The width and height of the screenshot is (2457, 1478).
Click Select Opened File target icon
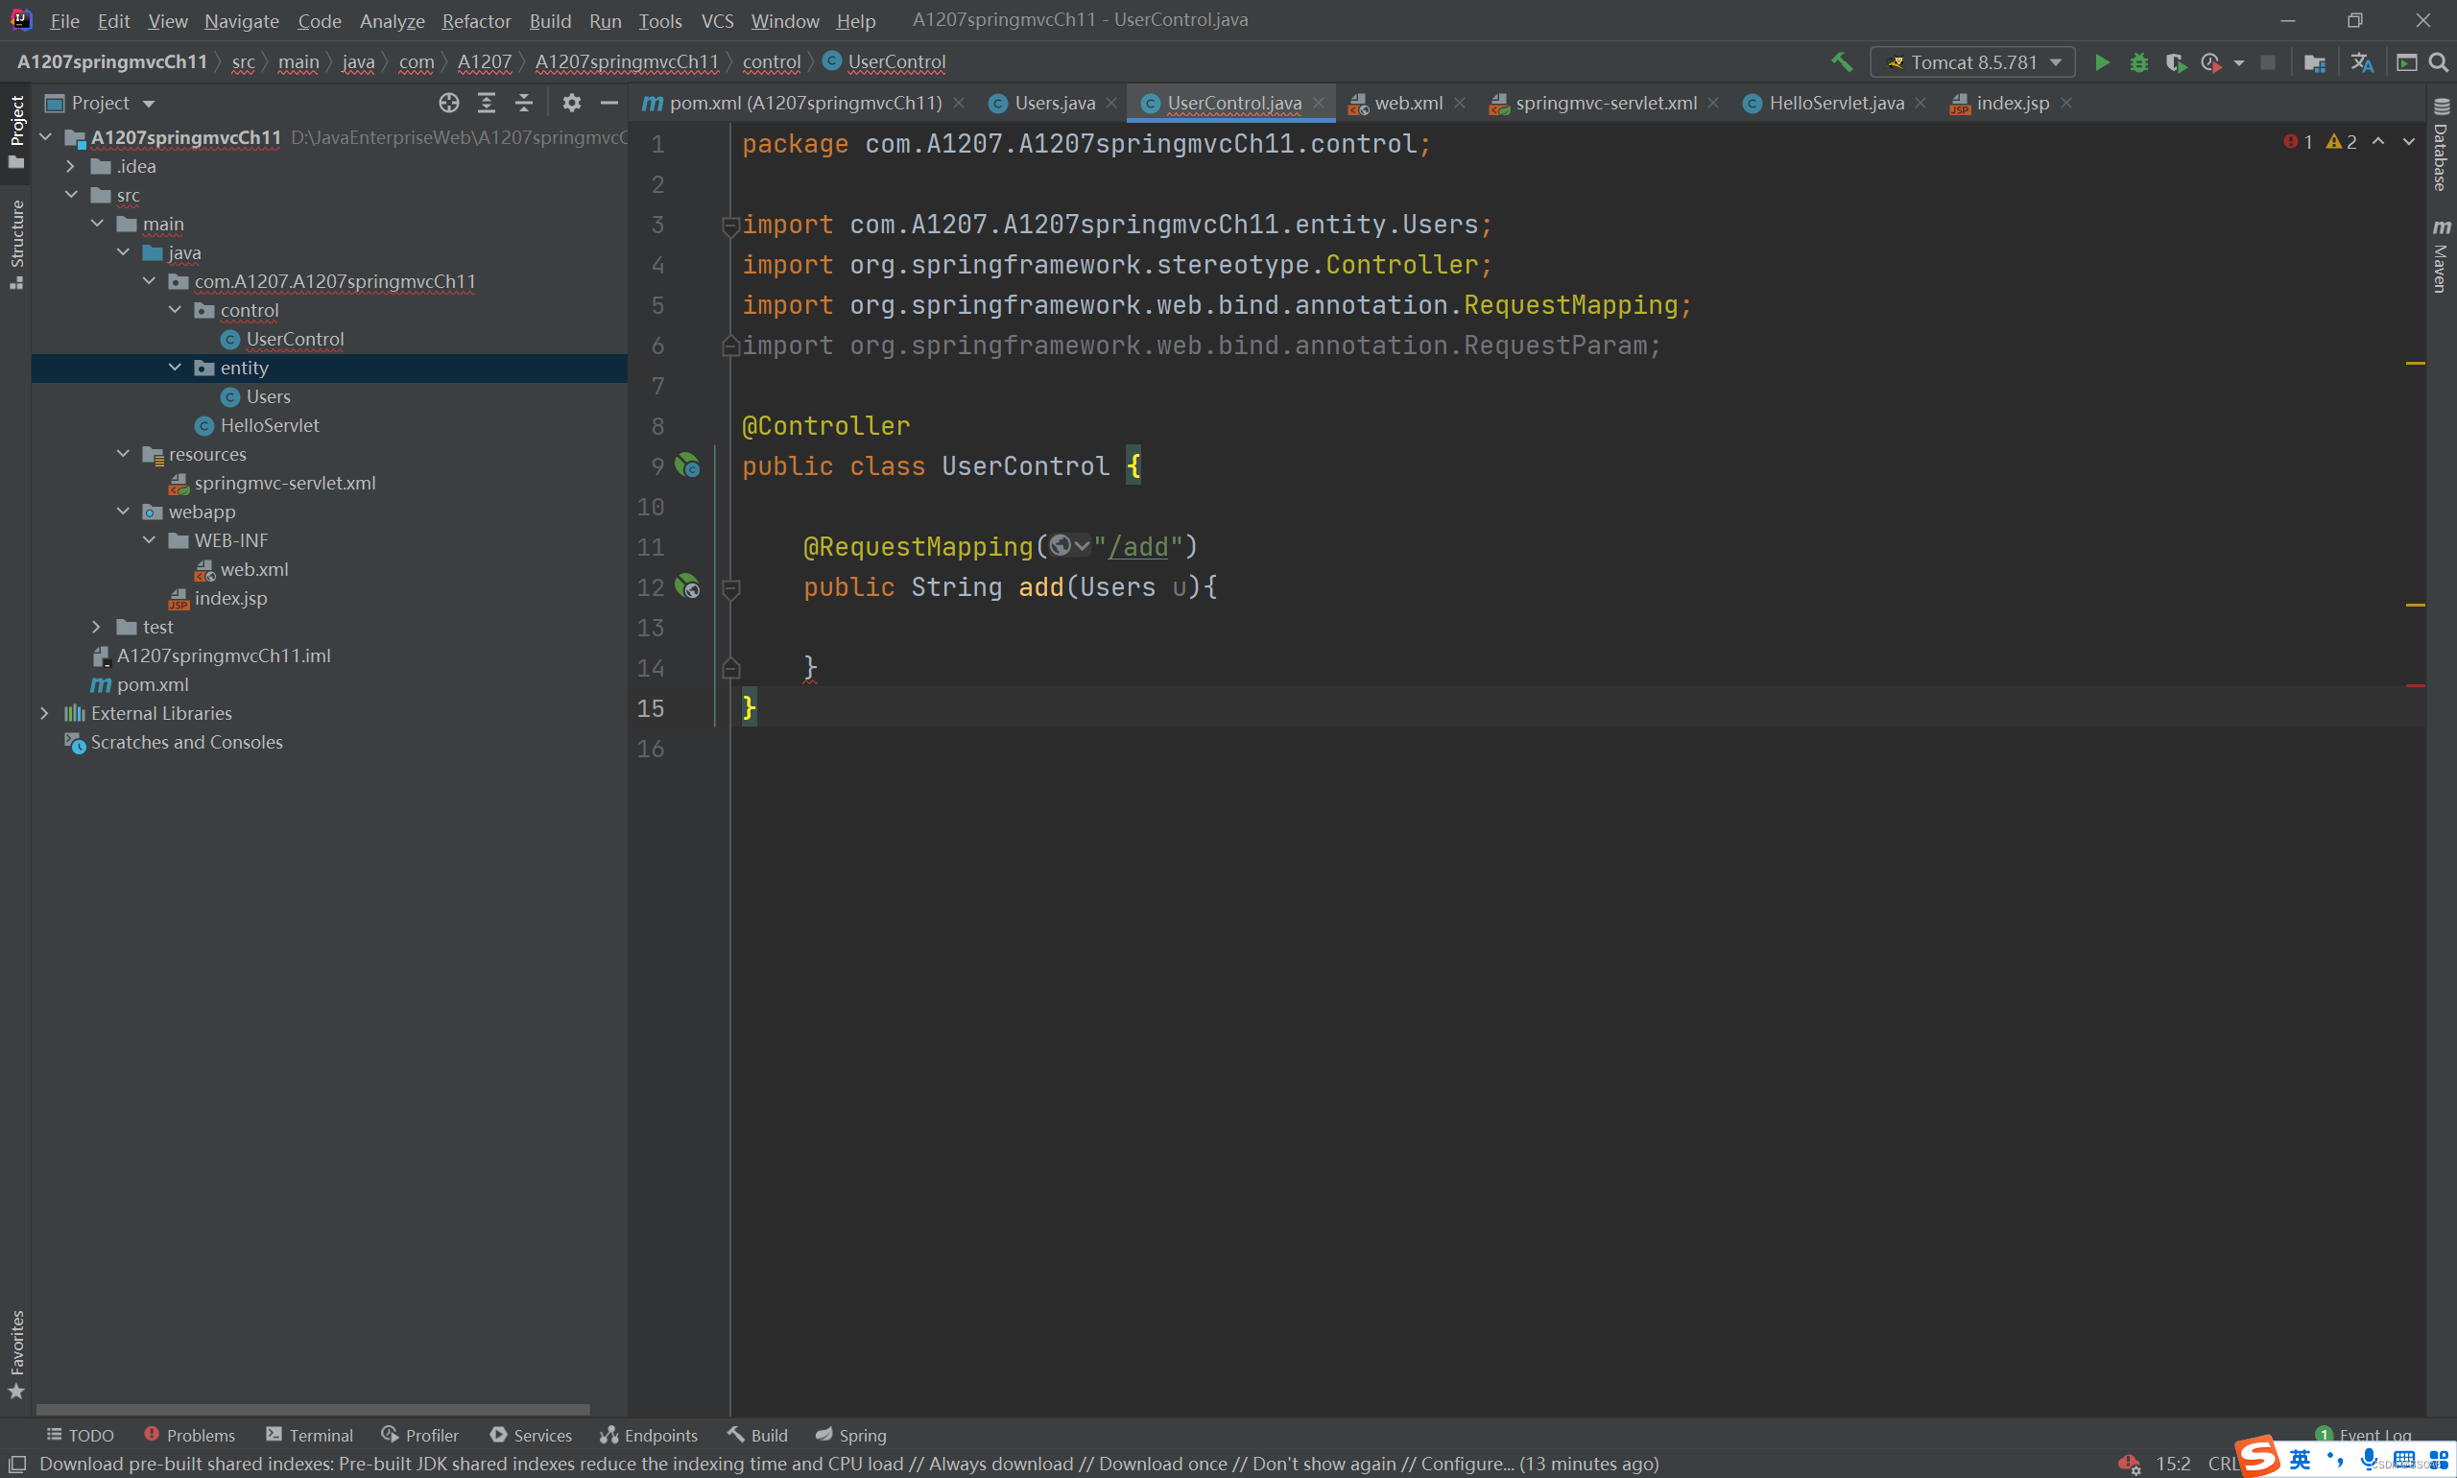tap(449, 103)
